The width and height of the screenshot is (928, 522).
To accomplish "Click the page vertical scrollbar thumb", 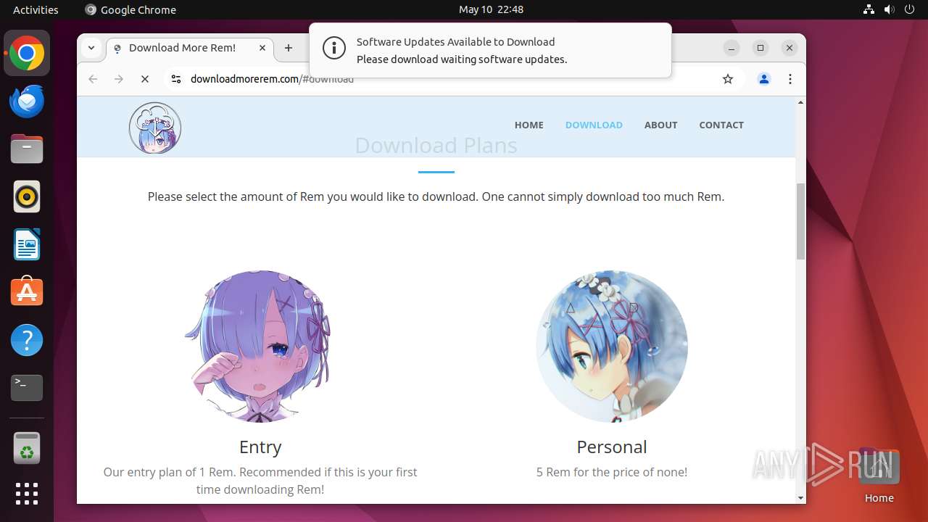I will (800, 221).
